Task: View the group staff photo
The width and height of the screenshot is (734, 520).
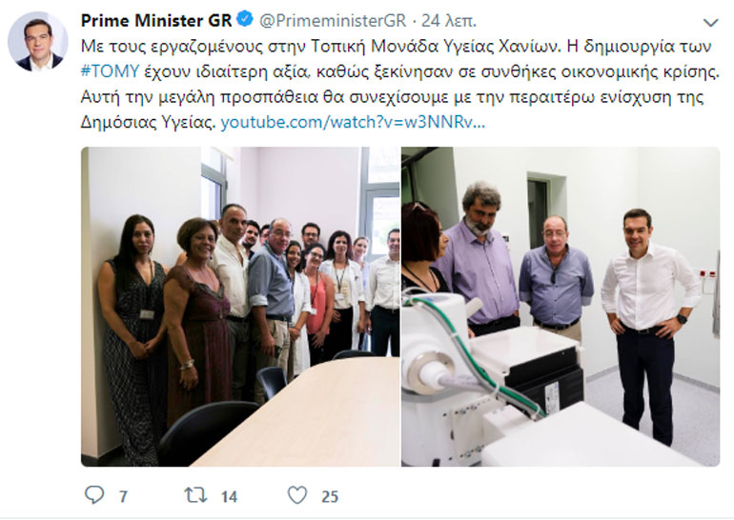Action: pyautogui.click(x=240, y=307)
